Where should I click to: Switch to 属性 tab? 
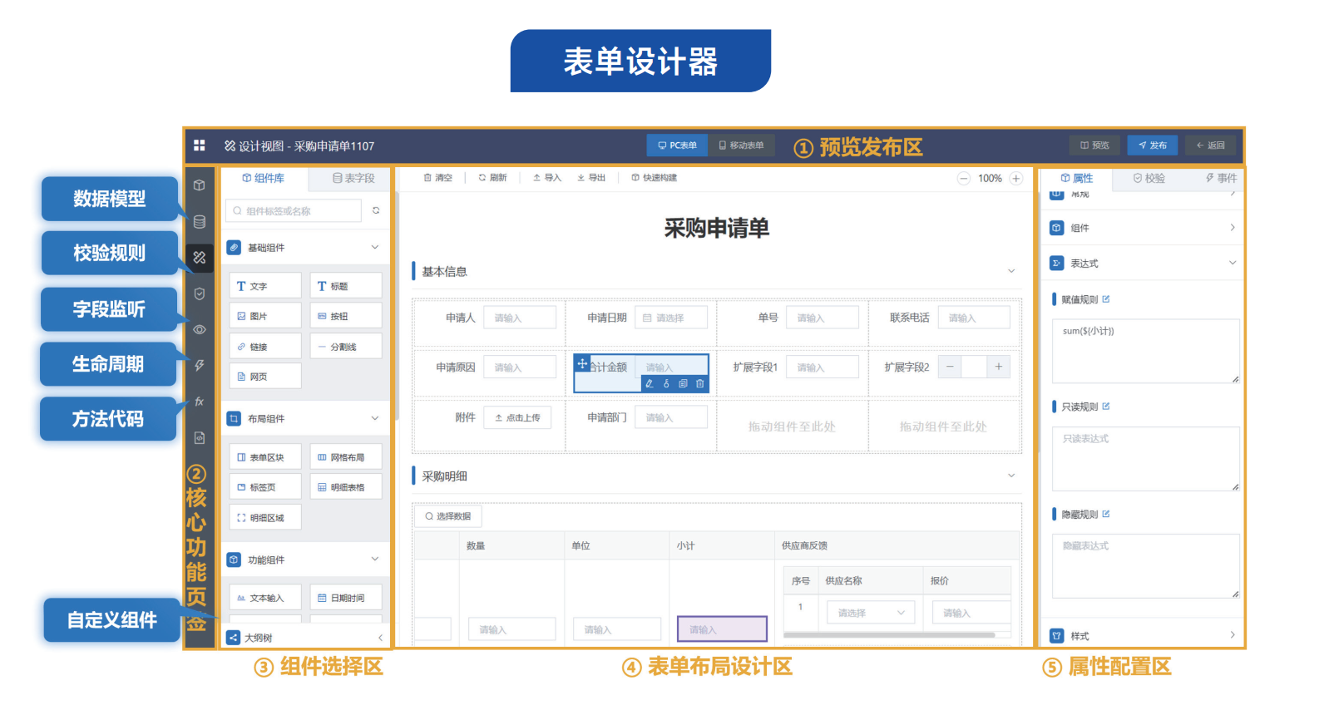click(x=1077, y=178)
